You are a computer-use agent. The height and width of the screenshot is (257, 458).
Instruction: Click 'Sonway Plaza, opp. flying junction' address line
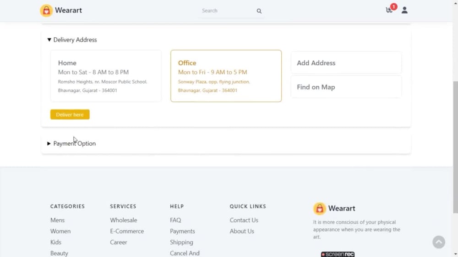point(214,82)
